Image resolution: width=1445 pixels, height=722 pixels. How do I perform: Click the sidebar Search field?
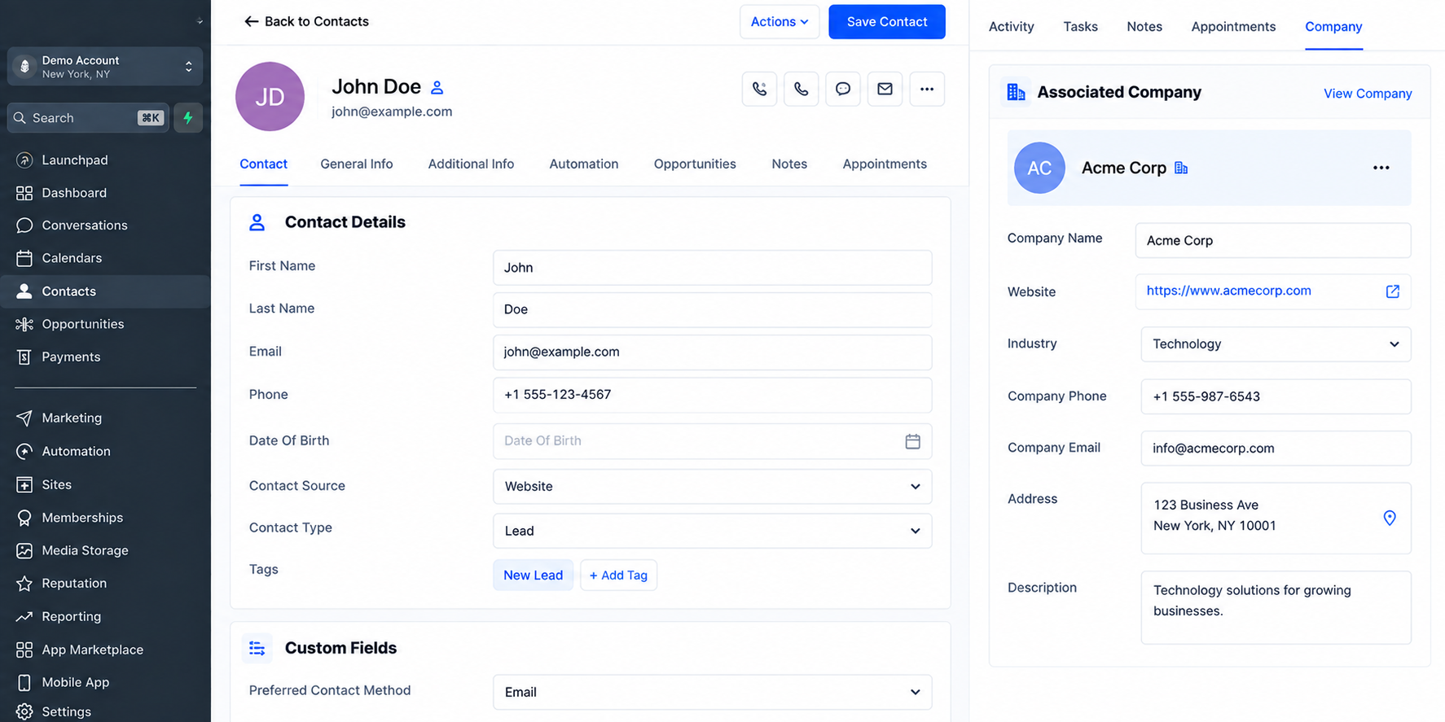[x=88, y=118]
